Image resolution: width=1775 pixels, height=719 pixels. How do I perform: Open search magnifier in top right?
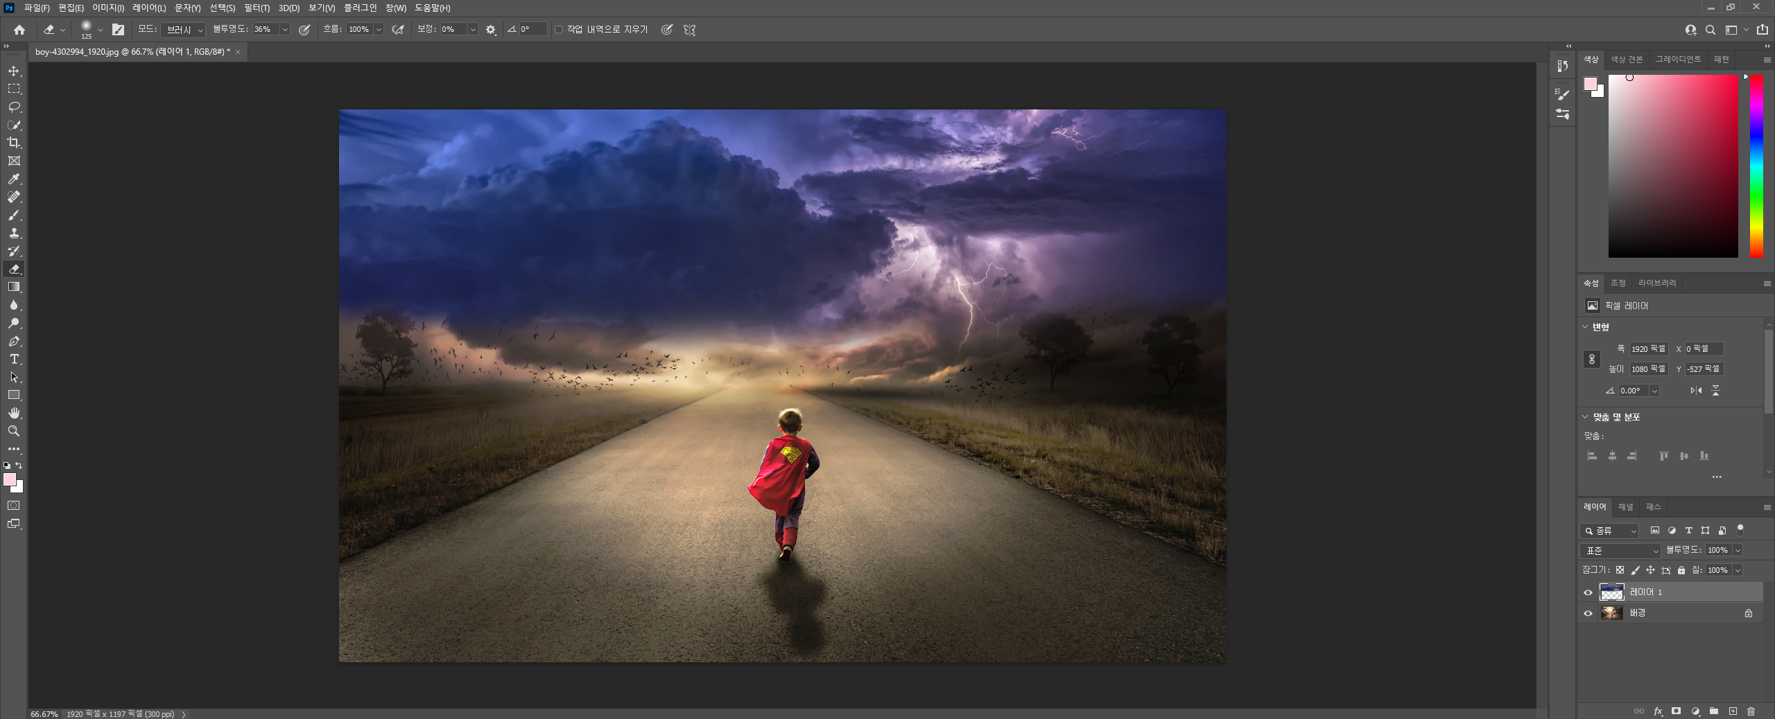1711,30
